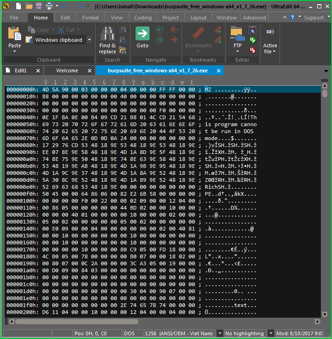Create a new file from the quick toolbar
The image size is (332, 339).
(19, 6)
